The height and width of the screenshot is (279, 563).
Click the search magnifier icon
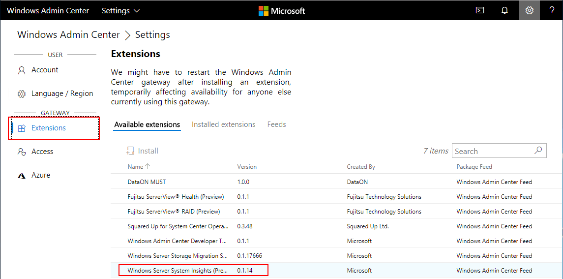tap(538, 151)
